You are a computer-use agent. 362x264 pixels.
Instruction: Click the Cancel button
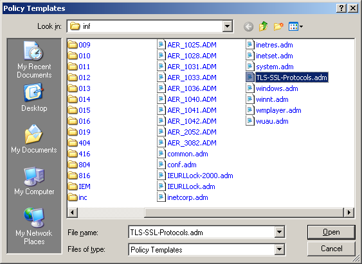click(x=331, y=249)
